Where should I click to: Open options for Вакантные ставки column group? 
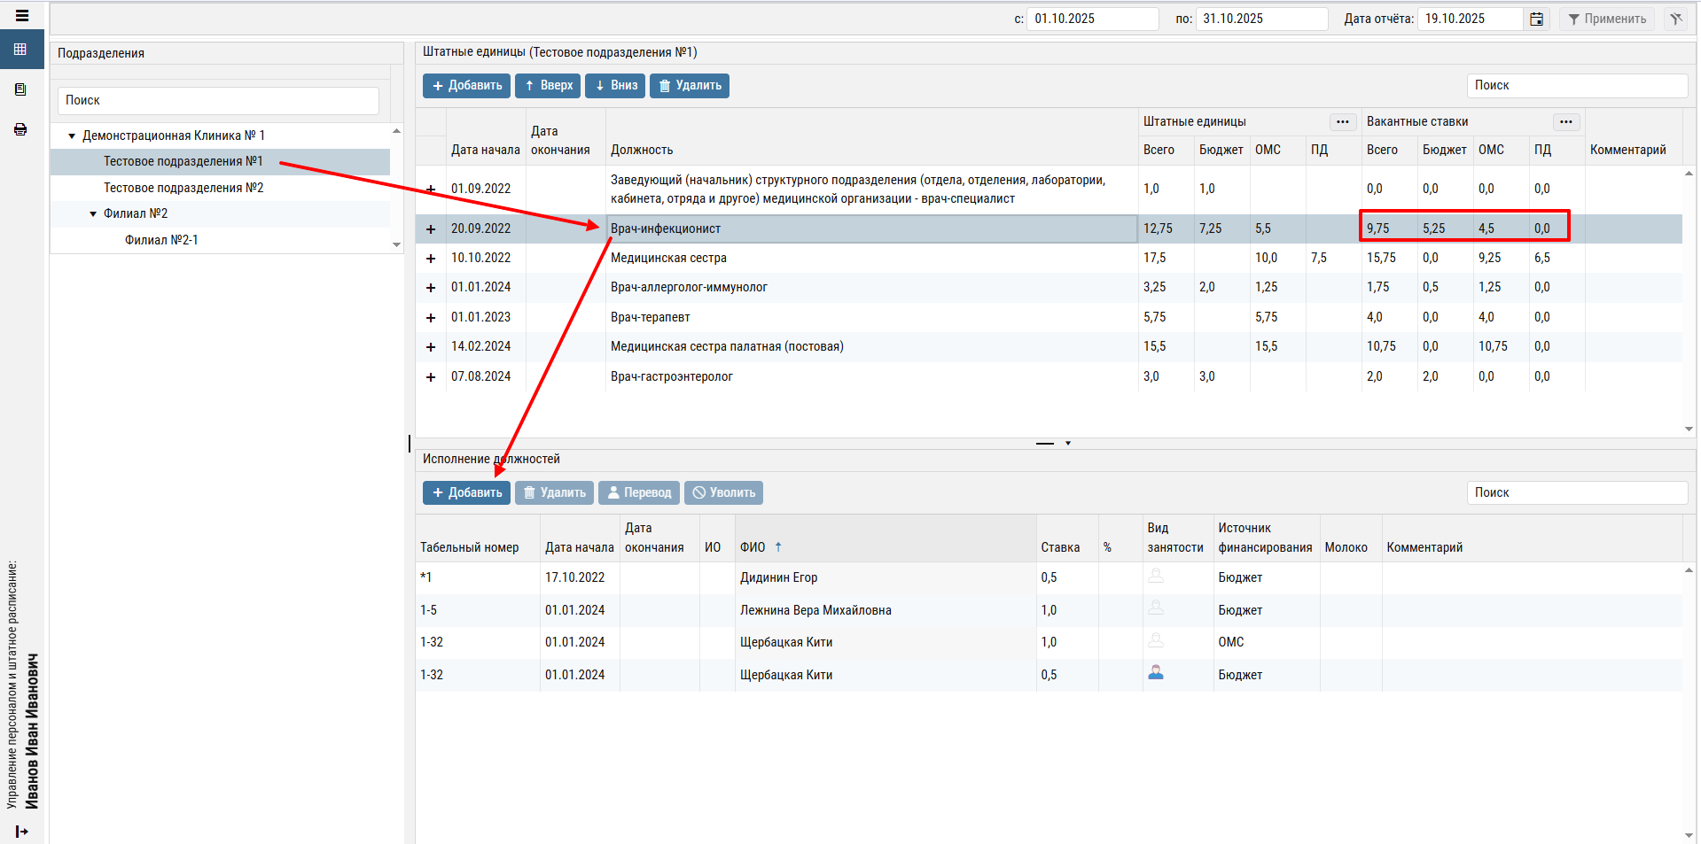1565,121
